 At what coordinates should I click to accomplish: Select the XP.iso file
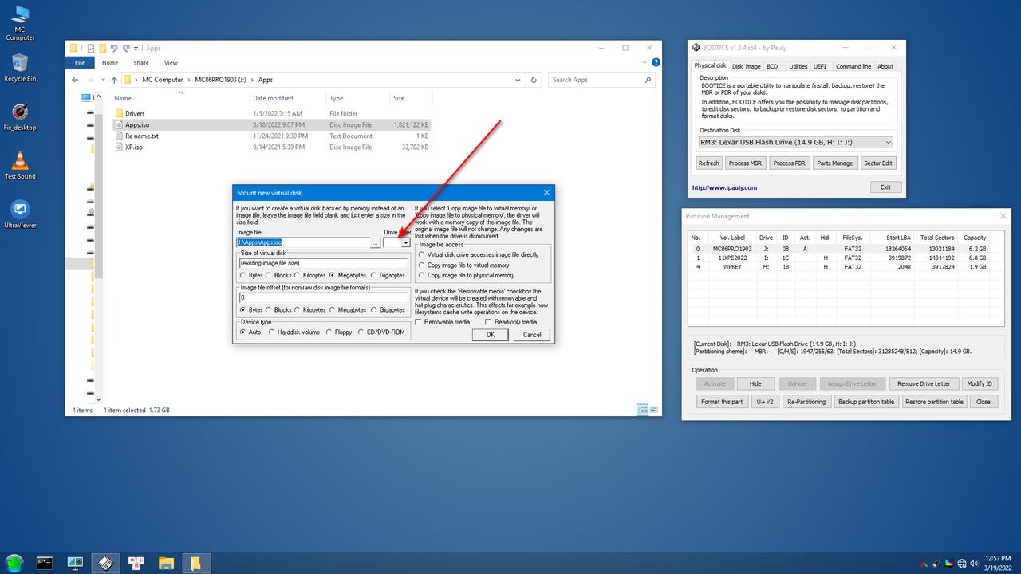134,147
